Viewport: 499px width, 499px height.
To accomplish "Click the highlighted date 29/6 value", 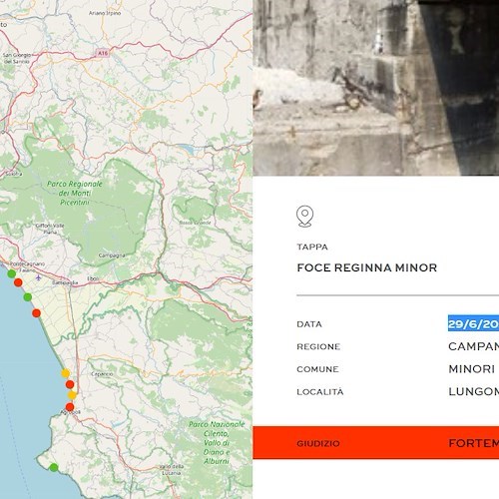I will 473,323.
